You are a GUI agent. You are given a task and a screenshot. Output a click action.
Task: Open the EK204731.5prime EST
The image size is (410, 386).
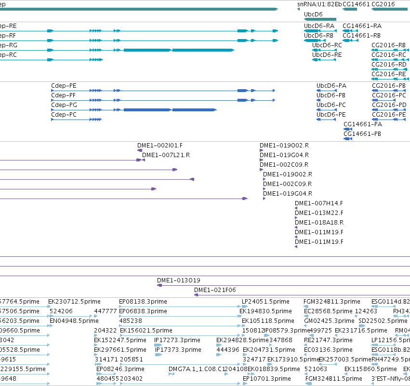(269, 350)
